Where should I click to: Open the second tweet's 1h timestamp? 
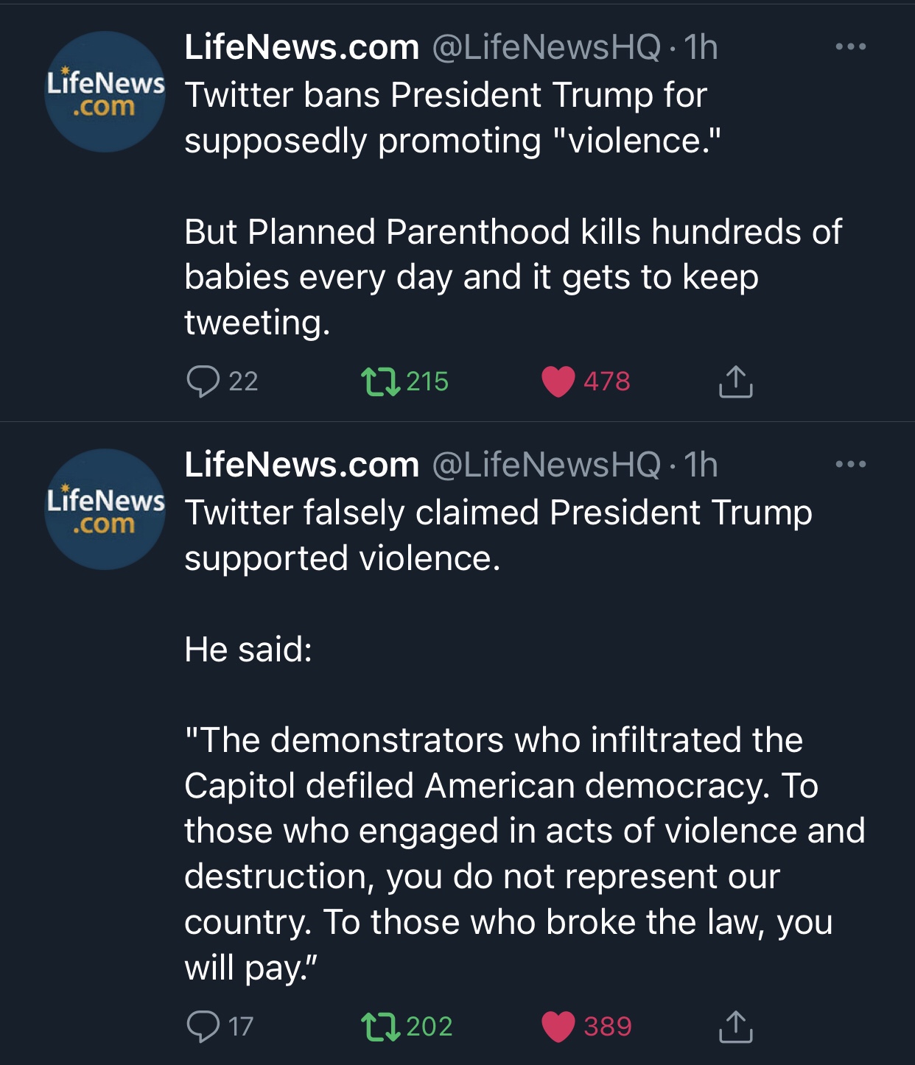point(701,465)
